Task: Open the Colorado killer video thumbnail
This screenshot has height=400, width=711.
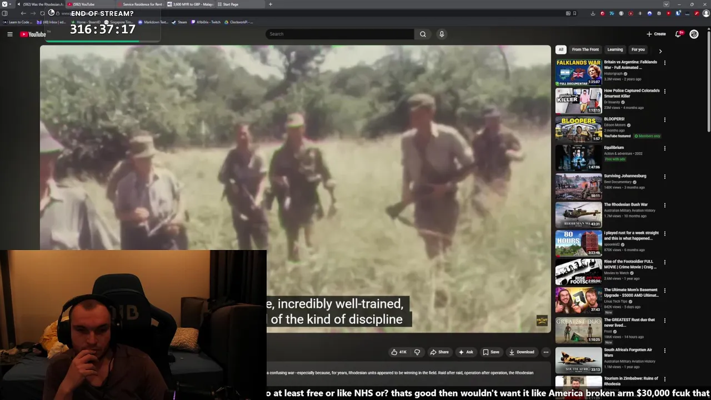Action: (x=578, y=101)
